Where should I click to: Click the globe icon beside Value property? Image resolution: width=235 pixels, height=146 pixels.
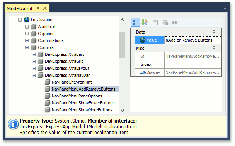(143, 40)
